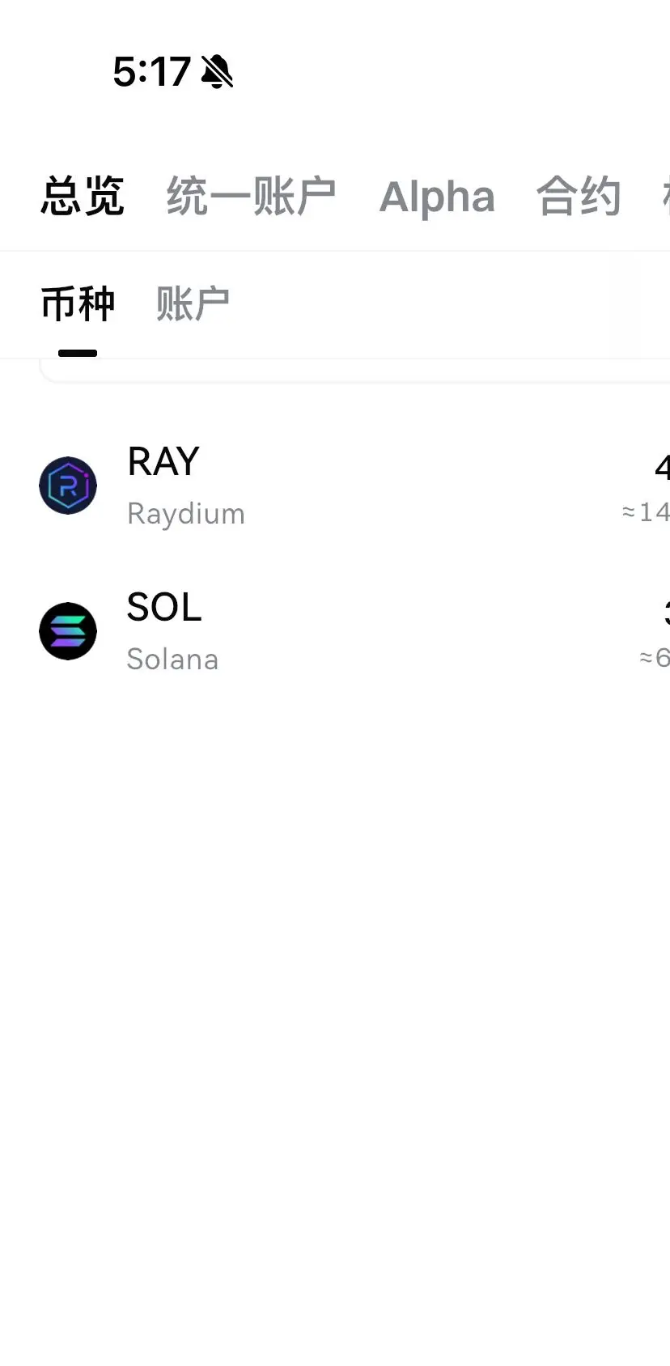Viewport: 670px width, 1366px height.
Task: Go to the 合约 futures tab
Action: [x=579, y=197]
